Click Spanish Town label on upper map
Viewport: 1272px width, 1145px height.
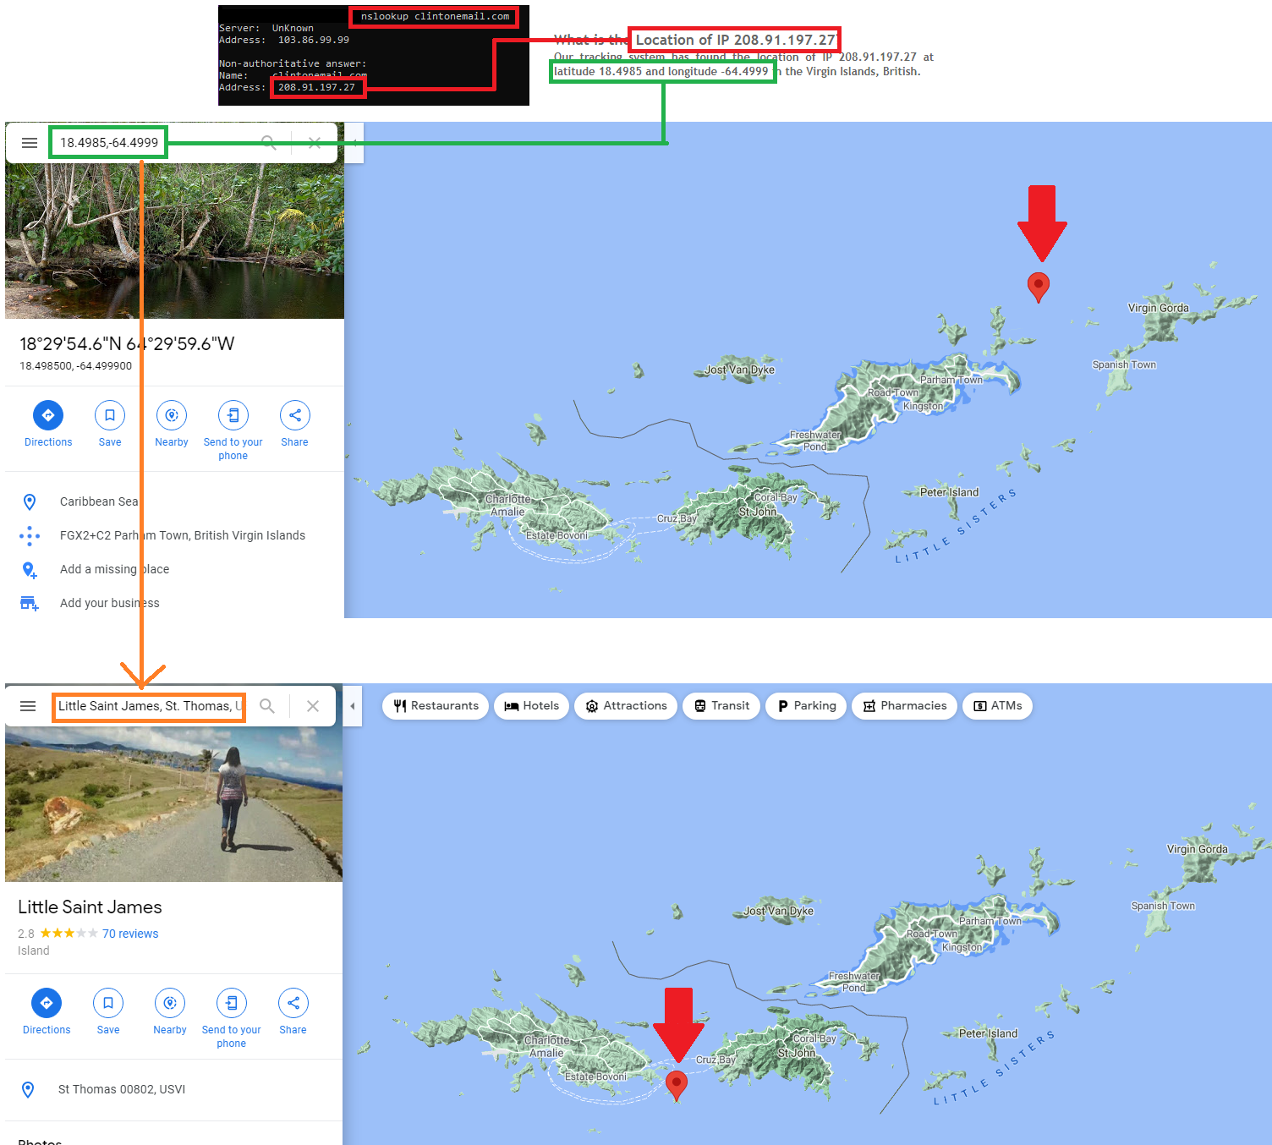click(x=1124, y=364)
